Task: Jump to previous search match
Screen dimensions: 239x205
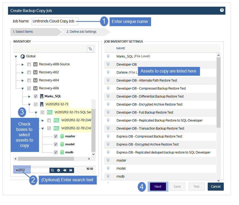Action: [x=65, y=170]
